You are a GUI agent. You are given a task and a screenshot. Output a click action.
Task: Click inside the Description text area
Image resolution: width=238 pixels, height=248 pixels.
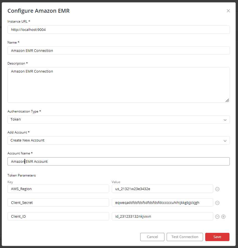point(118,85)
